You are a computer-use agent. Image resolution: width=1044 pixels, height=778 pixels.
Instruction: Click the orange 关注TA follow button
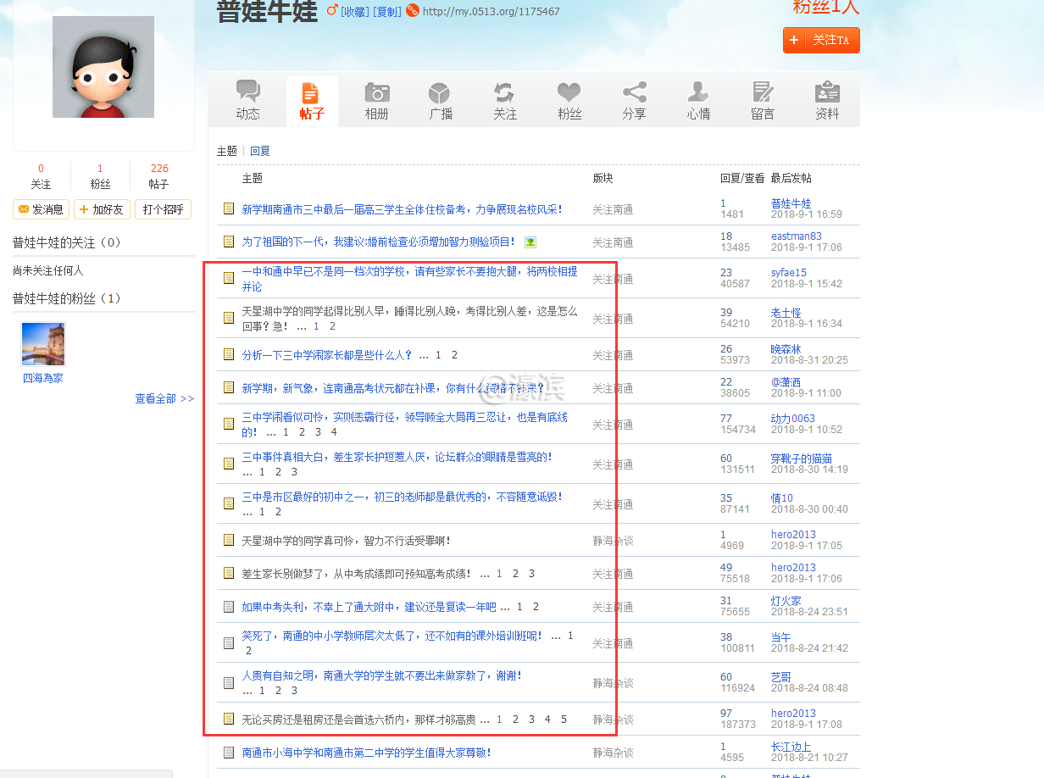coord(821,40)
